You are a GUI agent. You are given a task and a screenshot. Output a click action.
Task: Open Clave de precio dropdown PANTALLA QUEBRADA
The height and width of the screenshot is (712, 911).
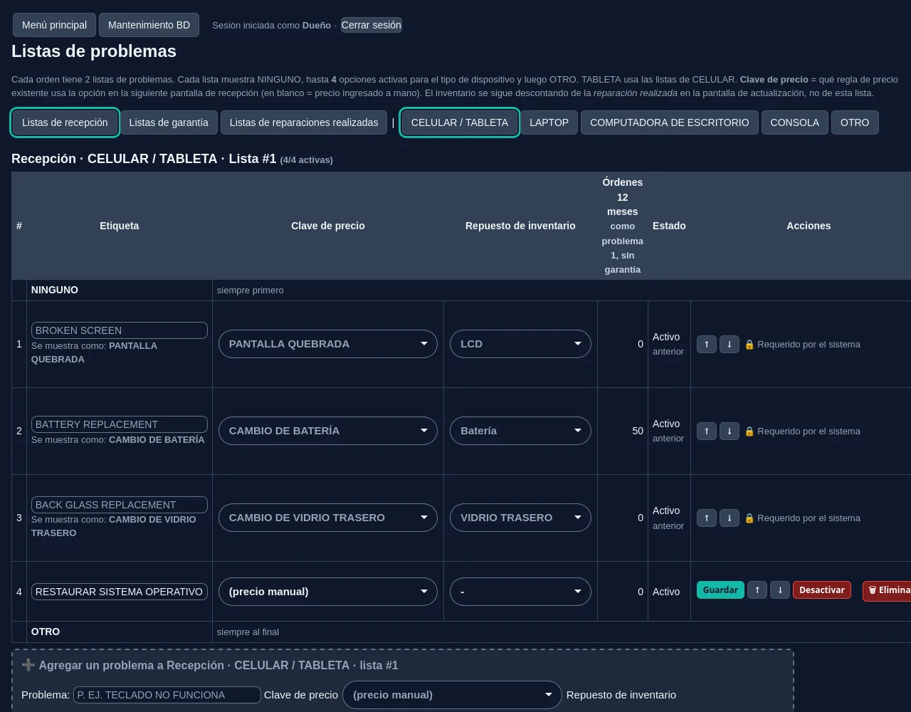click(x=328, y=344)
